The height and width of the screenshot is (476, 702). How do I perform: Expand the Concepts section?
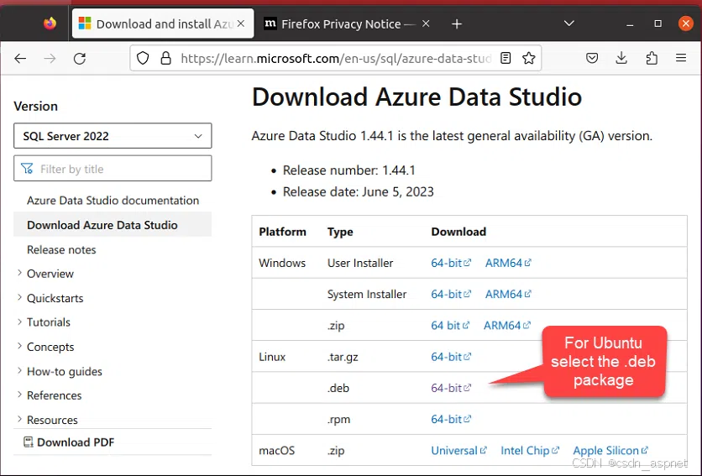(x=45, y=347)
